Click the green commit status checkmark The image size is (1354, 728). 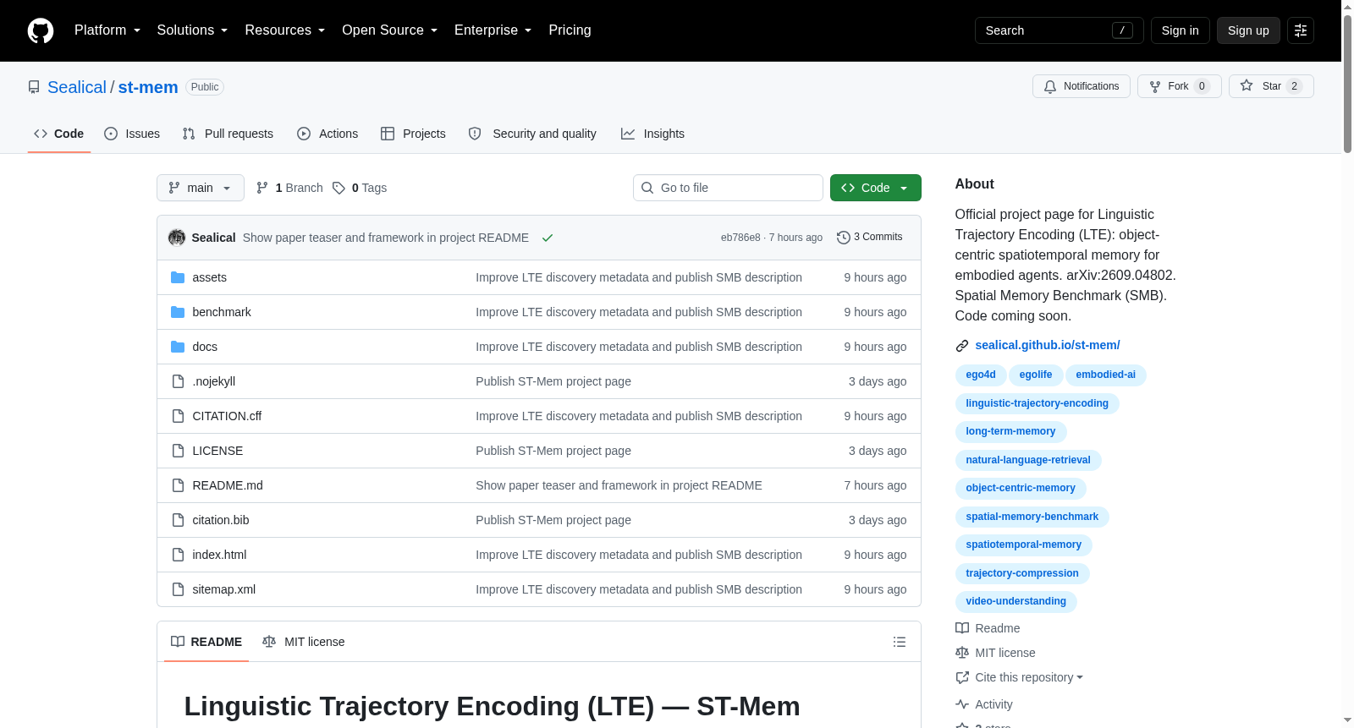548,238
